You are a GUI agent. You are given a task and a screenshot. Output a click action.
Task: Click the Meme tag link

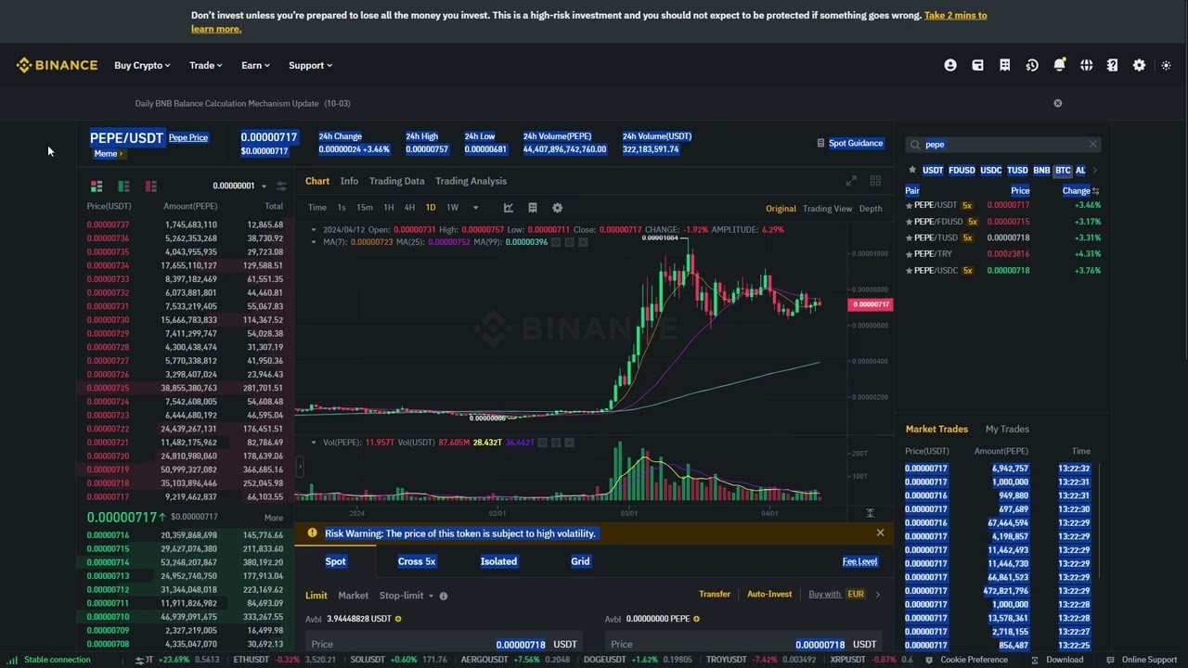pos(108,154)
